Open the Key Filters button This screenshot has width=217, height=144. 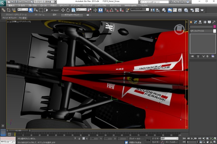(171, 142)
